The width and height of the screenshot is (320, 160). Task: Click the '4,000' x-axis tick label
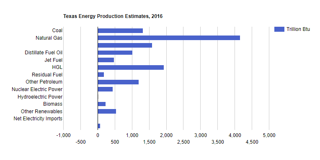tap(235, 135)
